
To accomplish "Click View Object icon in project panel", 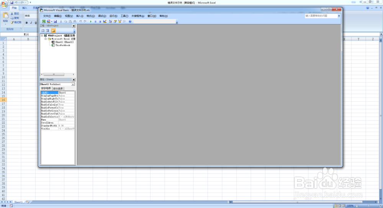I will [47, 31].
